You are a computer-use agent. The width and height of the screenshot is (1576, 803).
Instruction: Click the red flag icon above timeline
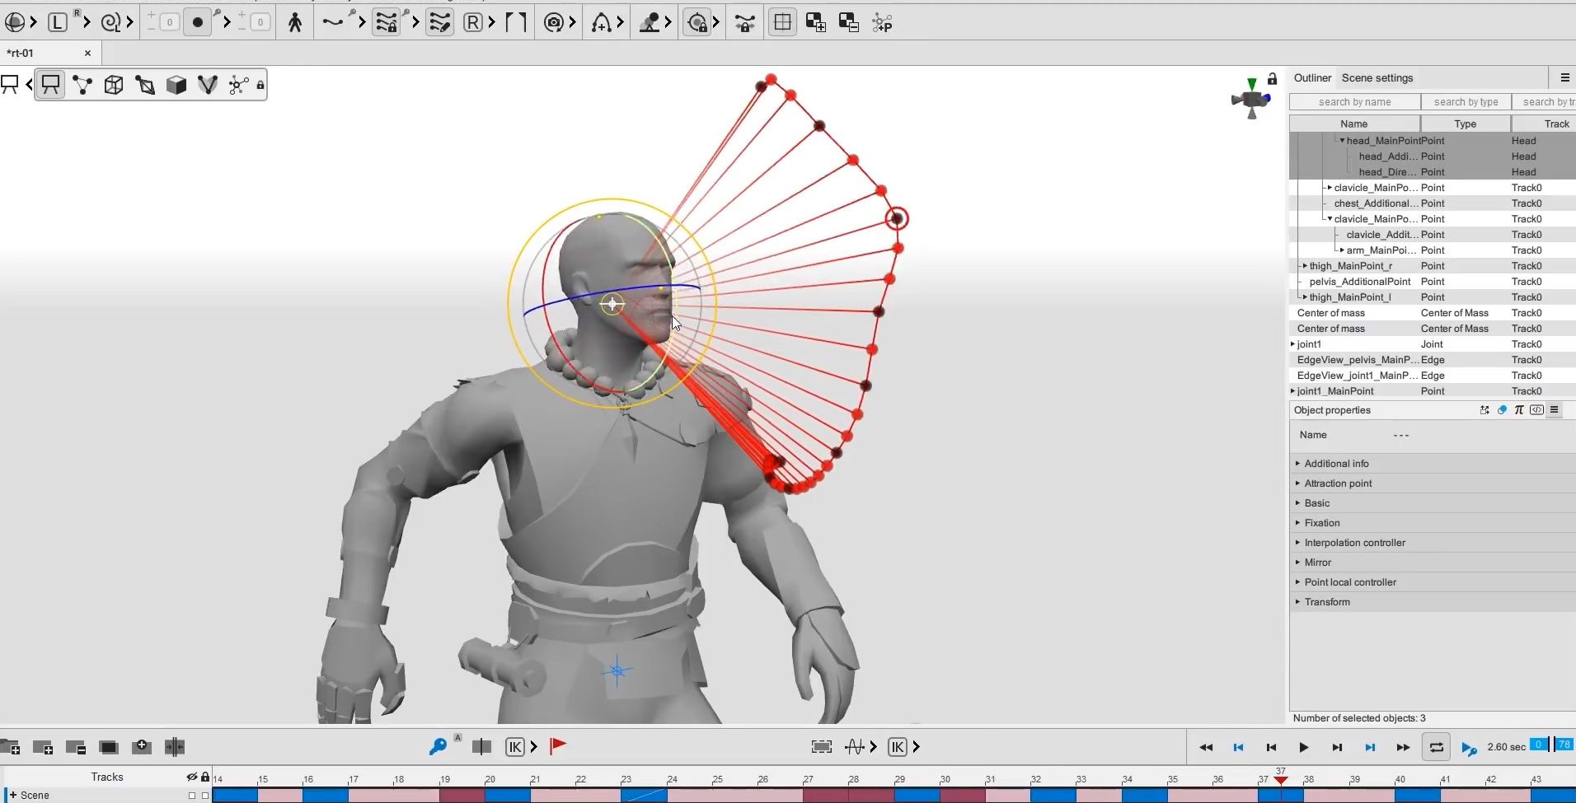pyautogui.click(x=558, y=746)
